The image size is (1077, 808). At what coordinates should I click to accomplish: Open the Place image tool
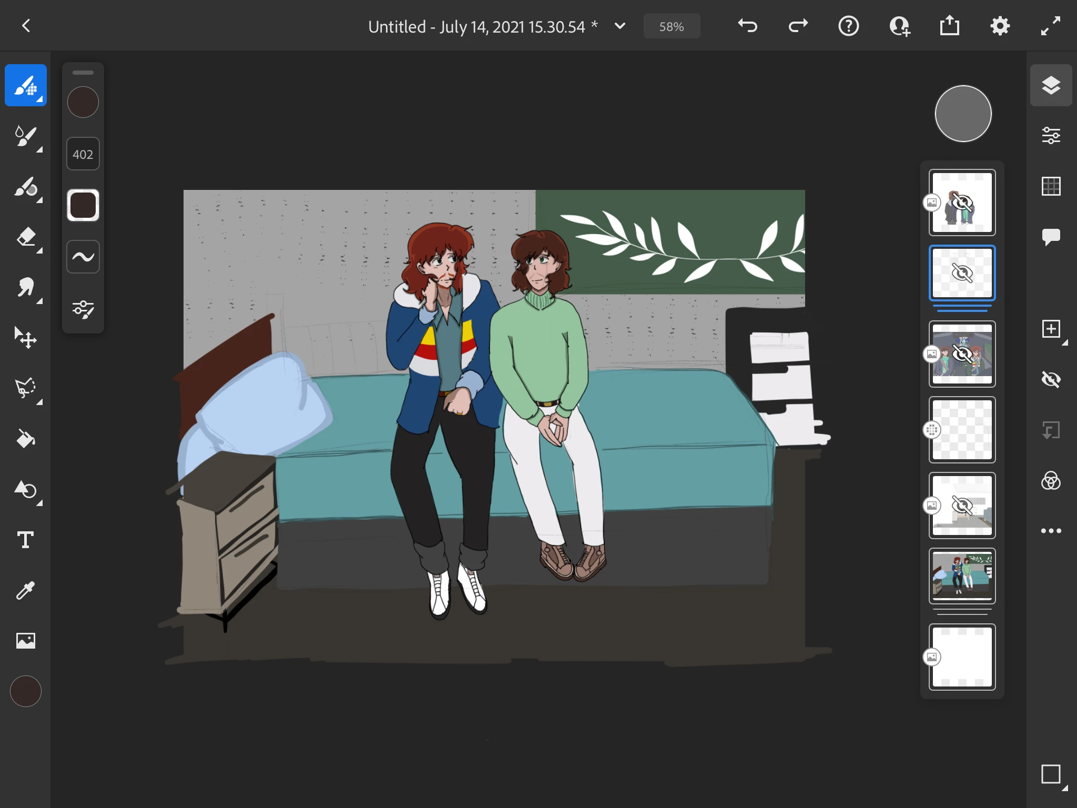(x=25, y=640)
